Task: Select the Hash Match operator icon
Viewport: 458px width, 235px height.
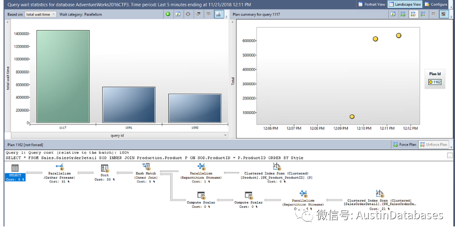Action: coord(146,168)
